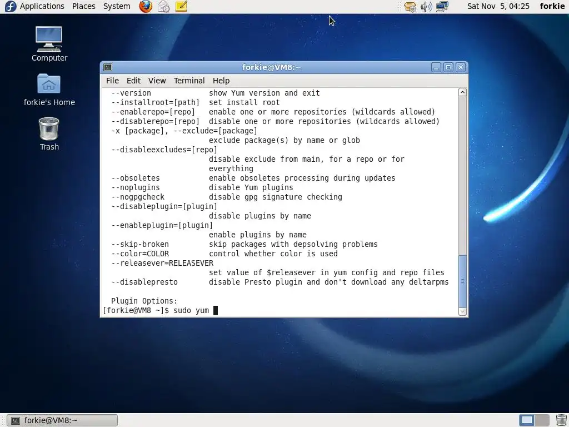Close the terminal window
The height and width of the screenshot is (427, 569).
[461, 67]
